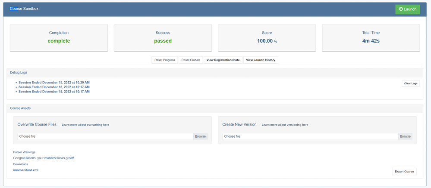This screenshot has width=431, height=188.
Task: Click the Course Assets panel header
Action: click(x=215, y=108)
